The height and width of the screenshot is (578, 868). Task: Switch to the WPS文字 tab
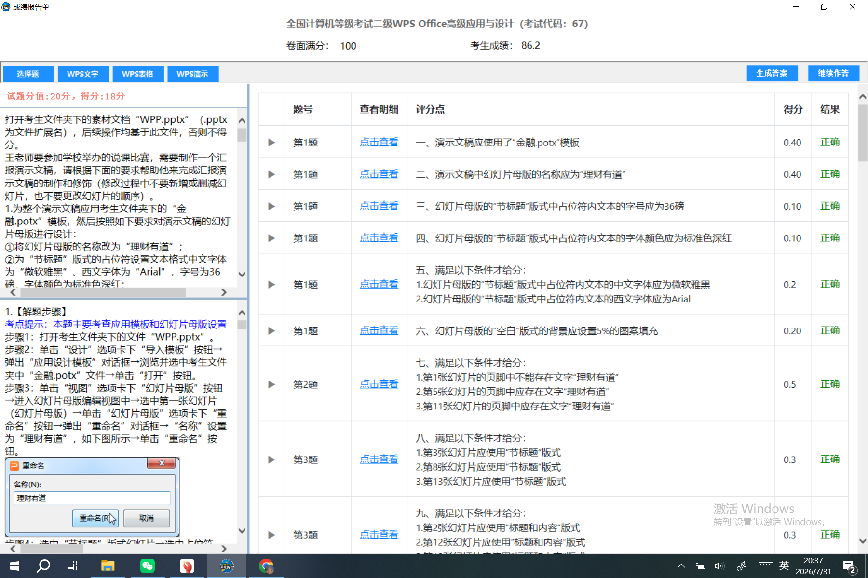click(83, 74)
